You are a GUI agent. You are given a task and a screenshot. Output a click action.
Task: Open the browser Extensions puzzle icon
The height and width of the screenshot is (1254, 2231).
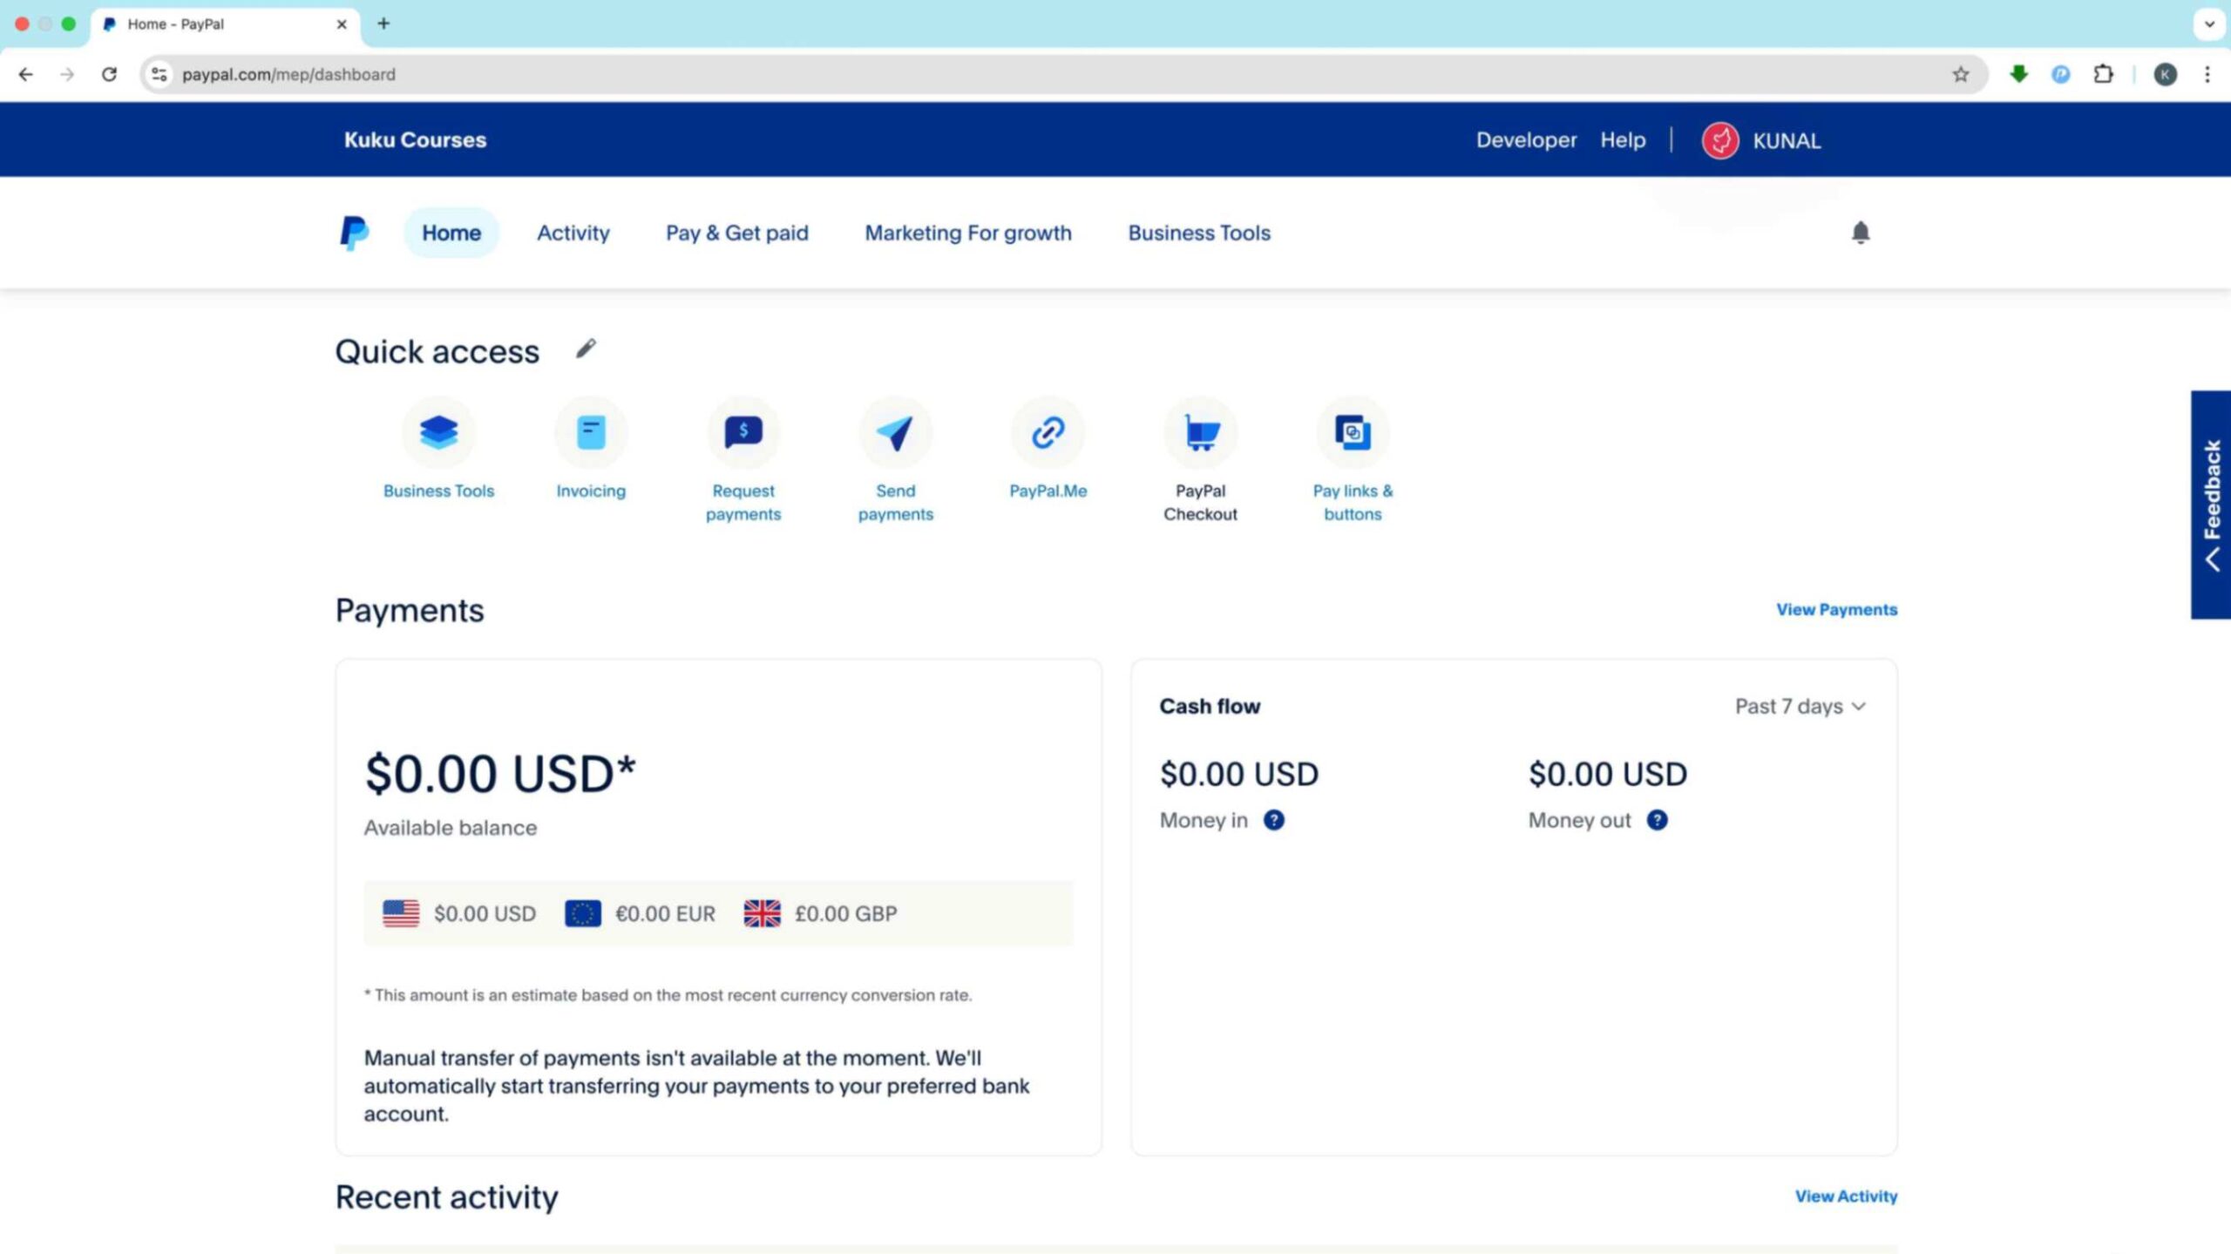click(2104, 74)
